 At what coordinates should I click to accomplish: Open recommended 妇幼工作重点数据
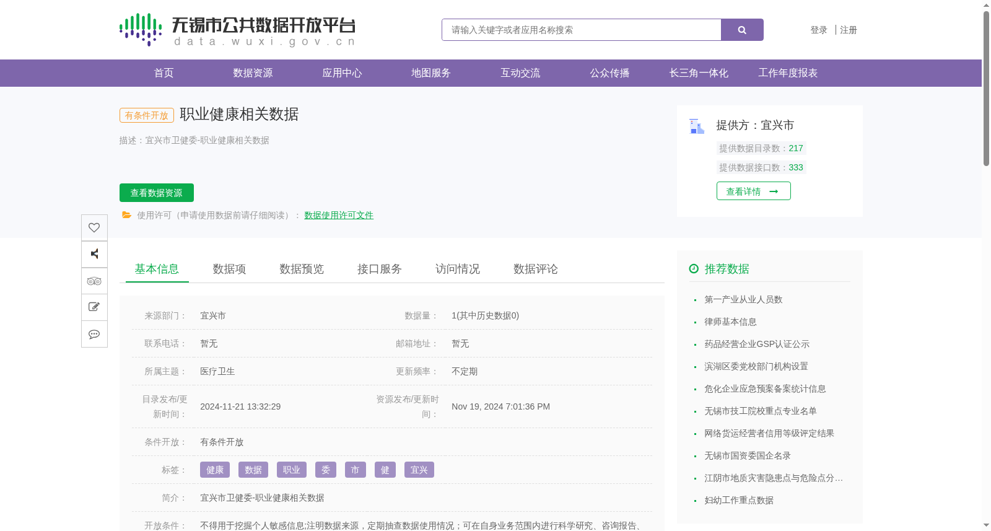point(739,500)
